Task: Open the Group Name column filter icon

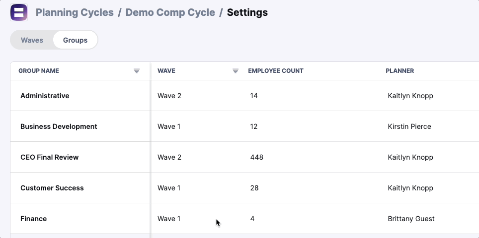Action: click(x=137, y=71)
